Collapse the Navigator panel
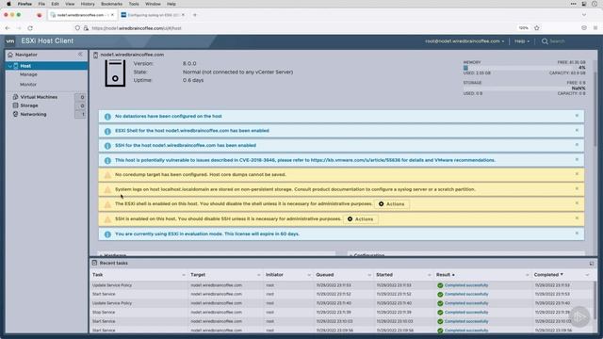 [x=80, y=55]
